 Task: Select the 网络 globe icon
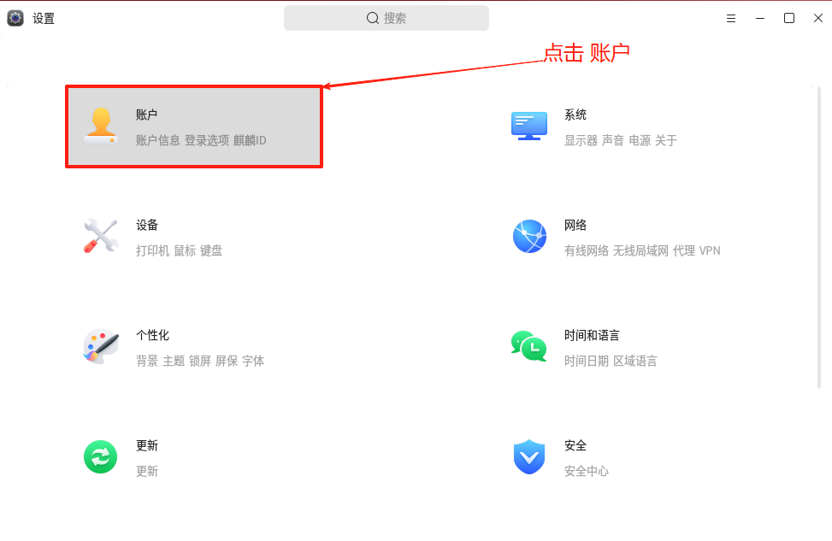529,236
